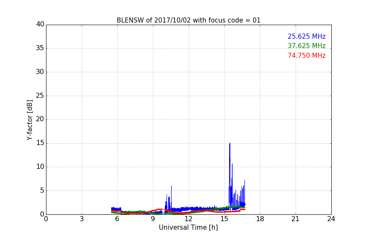
Task: Click the y-axis tick label "5"
Action: click(x=42, y=191)
